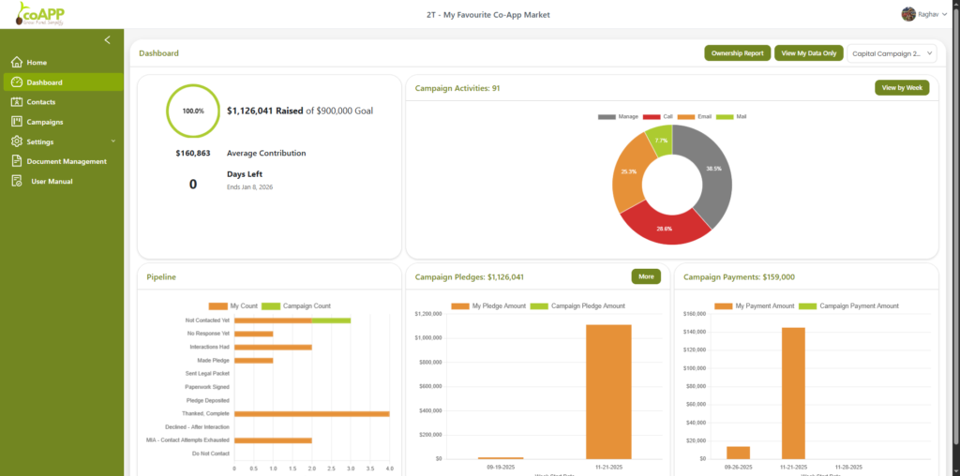
Task: Click the Contacts card icon
Action: click(17, 102)
